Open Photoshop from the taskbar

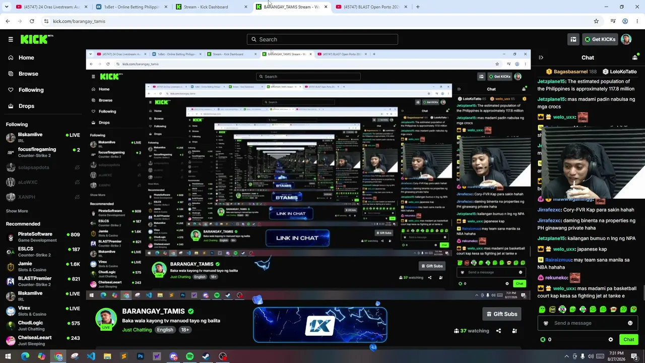tap(140, 356)
